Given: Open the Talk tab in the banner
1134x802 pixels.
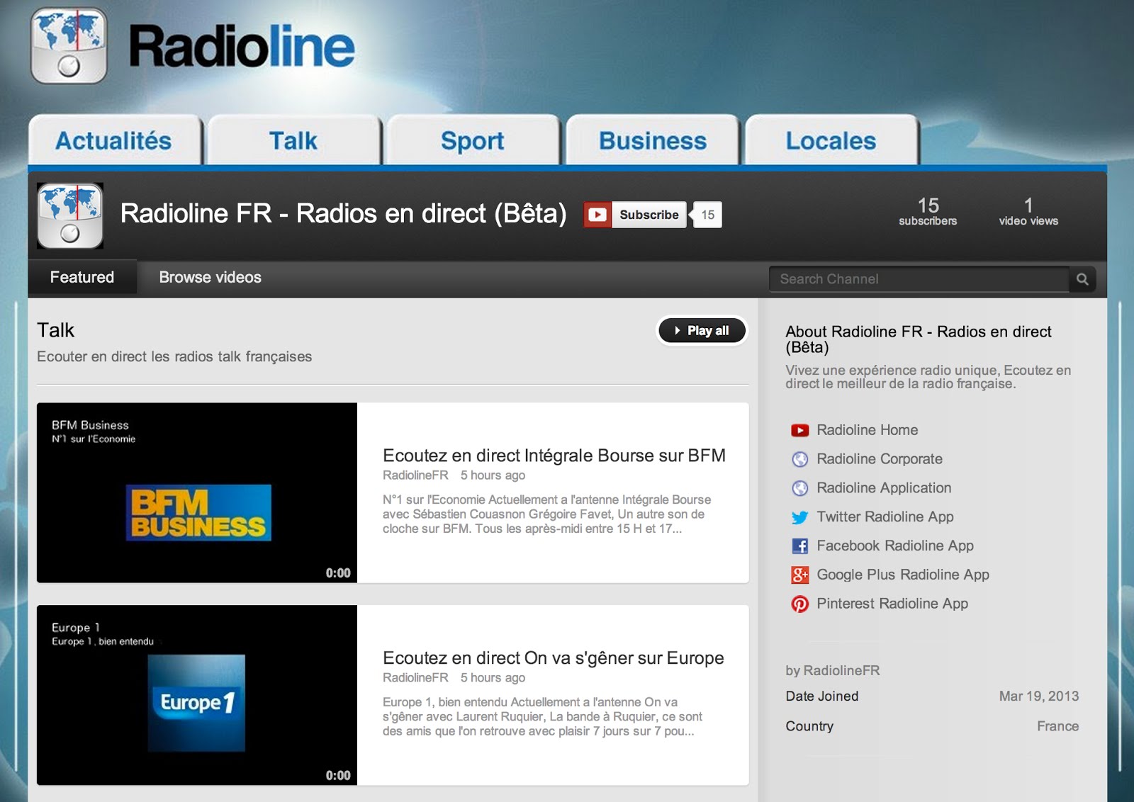Looking at the screenshot, I should click(x=294, y=140).
